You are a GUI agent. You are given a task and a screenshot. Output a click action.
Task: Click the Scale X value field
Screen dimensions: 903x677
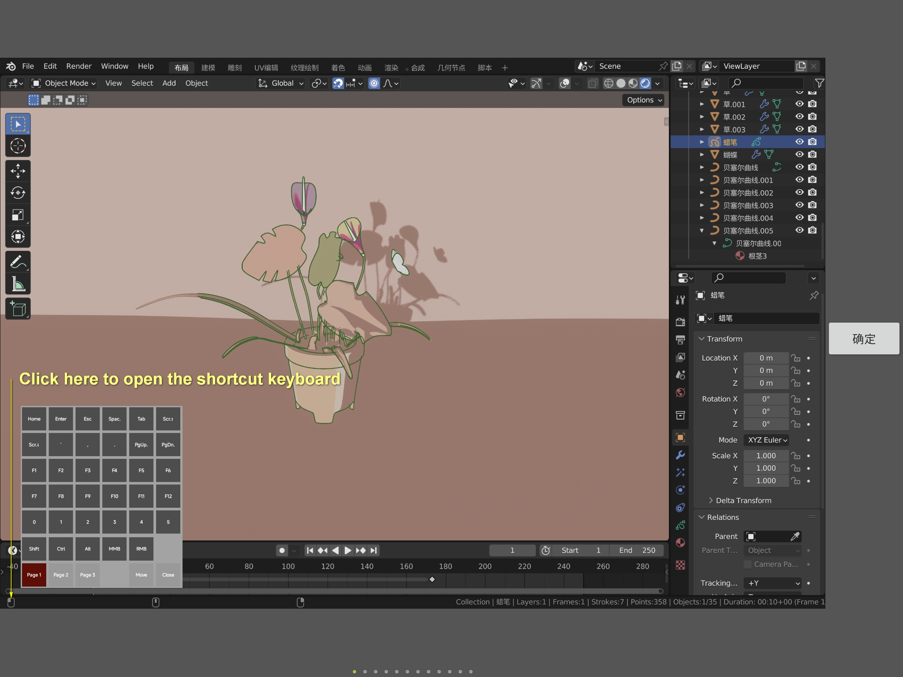tap(765, 456)
